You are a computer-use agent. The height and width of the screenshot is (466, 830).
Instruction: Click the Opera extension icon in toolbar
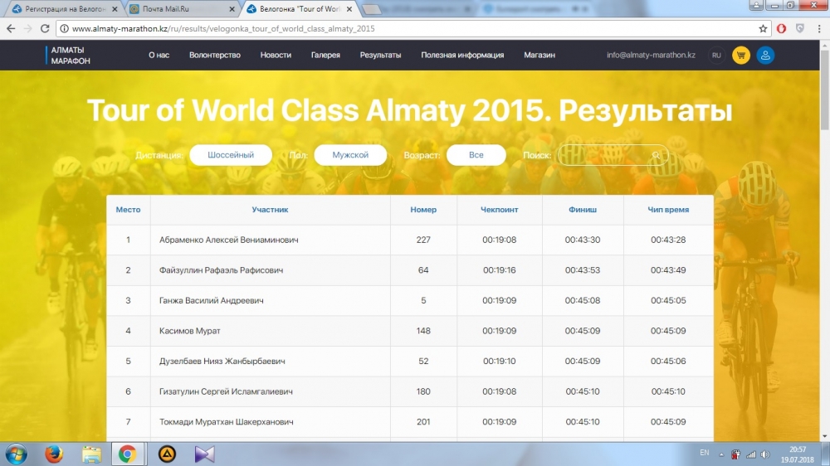point(782,28)
